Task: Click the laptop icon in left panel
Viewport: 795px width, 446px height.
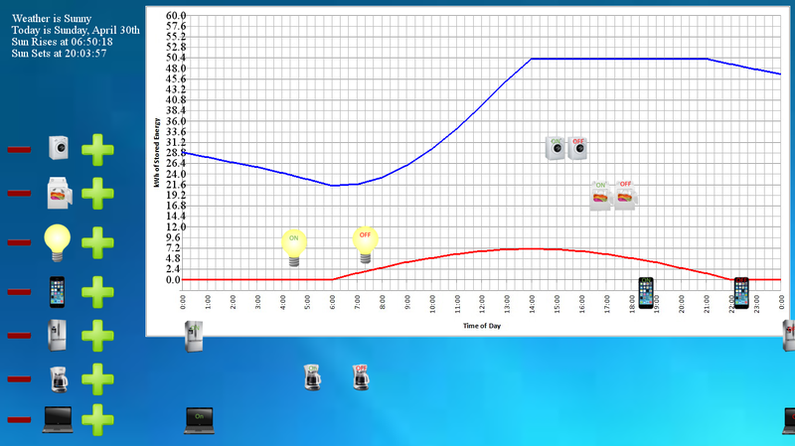Action: click(59, 420)
